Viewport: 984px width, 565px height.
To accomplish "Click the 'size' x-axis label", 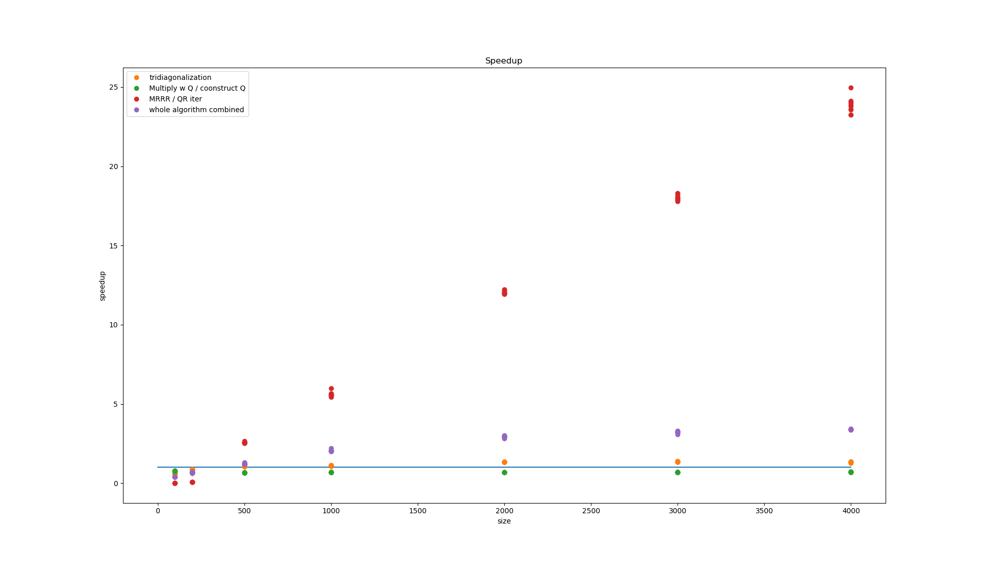I will pos(504,521).
